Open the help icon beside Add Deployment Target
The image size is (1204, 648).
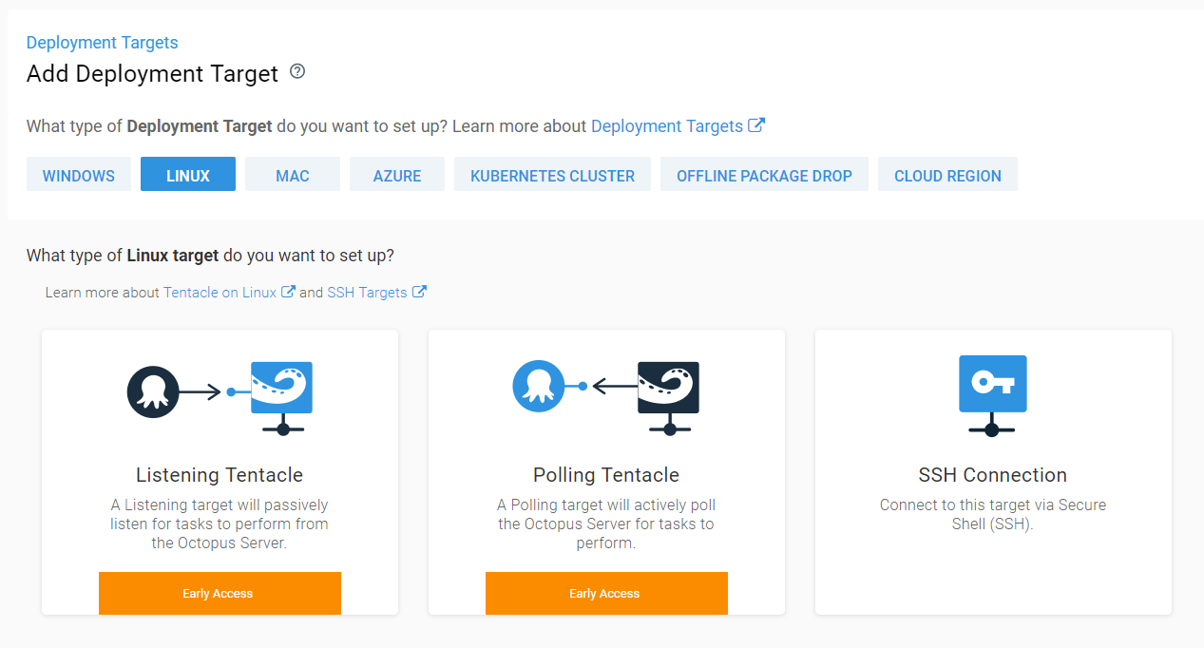coord(297,71)
